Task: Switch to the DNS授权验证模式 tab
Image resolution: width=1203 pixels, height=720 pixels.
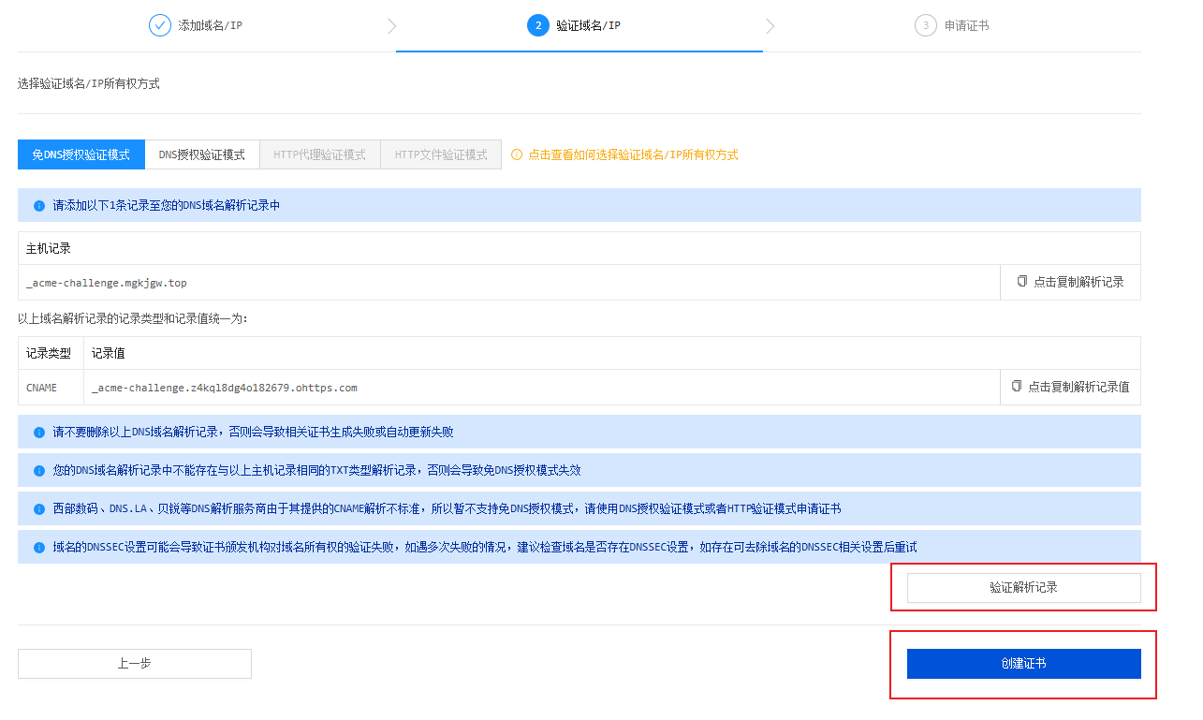Action: 201,154
